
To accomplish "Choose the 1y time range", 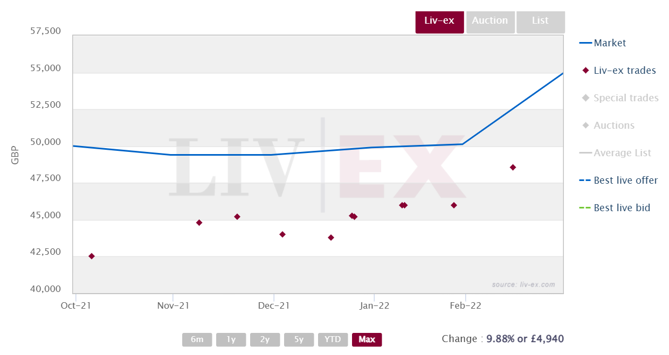I will pos(231,339).
